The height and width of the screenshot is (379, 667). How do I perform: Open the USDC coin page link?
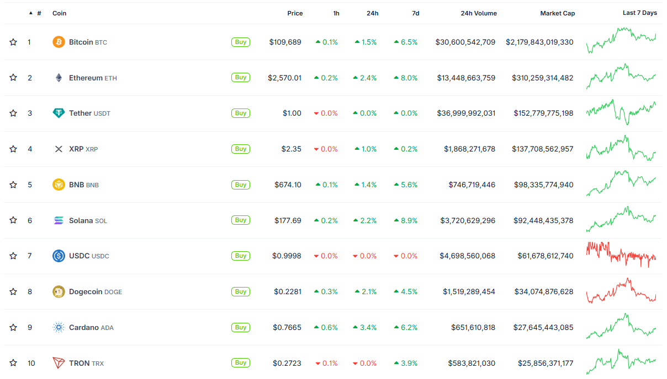point(89,256)
